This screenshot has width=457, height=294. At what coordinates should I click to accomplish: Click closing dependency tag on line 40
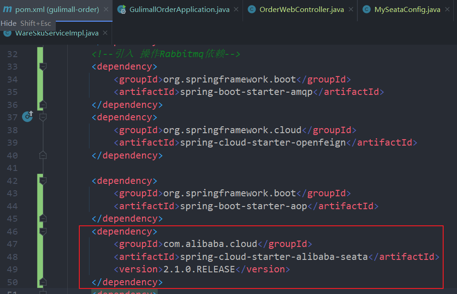127,155
